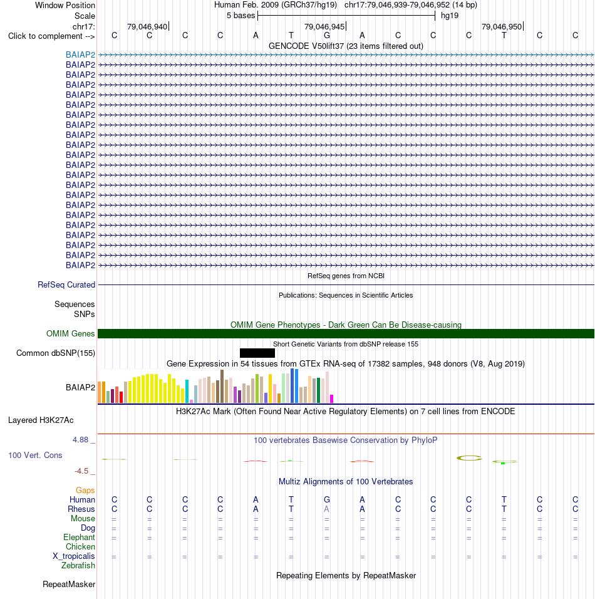Click the Layered H3K27Ac track label

click(41, 420)
